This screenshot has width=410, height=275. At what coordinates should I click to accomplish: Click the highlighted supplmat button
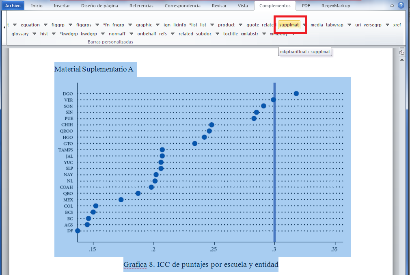(289, 25)
